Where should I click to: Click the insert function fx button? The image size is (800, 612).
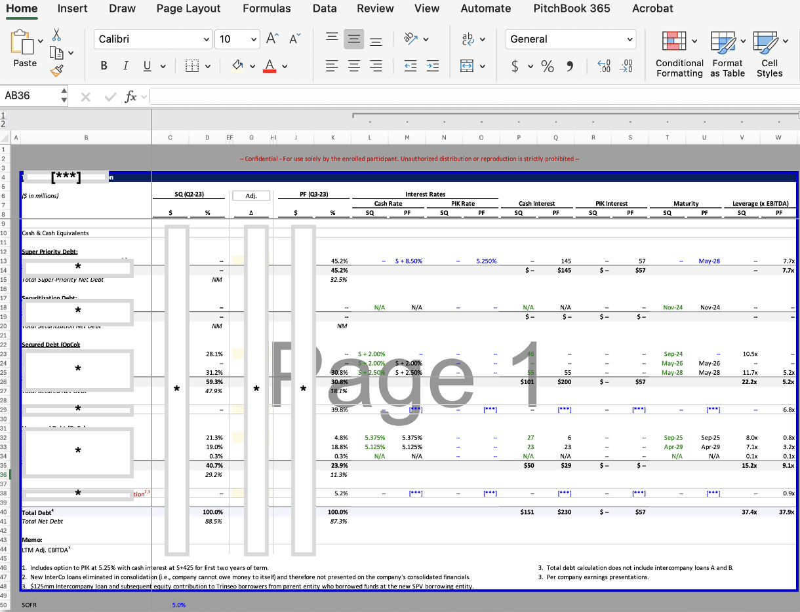tap(130, 96)
